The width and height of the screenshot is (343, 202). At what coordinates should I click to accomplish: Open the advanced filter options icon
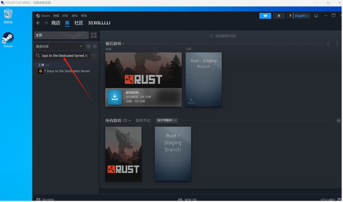94,56
